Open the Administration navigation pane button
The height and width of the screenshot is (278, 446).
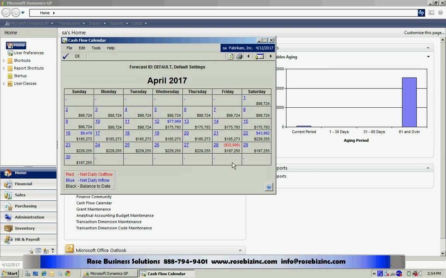coord(28,217)
